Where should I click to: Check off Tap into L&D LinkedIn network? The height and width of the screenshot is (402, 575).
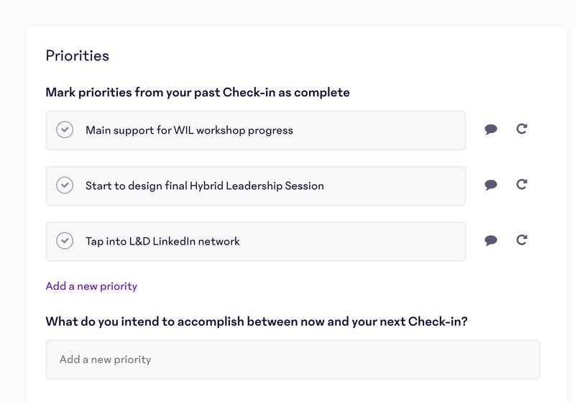pos(65,241)
